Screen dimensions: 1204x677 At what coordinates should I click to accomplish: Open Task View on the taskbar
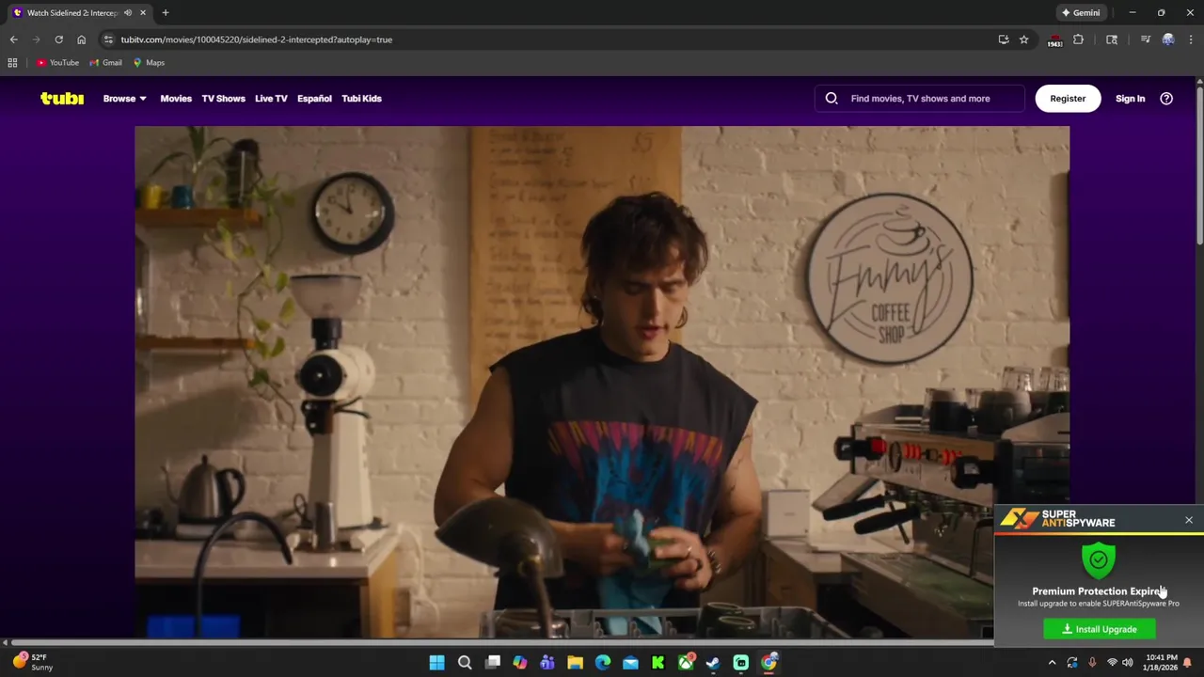(493, 663)
